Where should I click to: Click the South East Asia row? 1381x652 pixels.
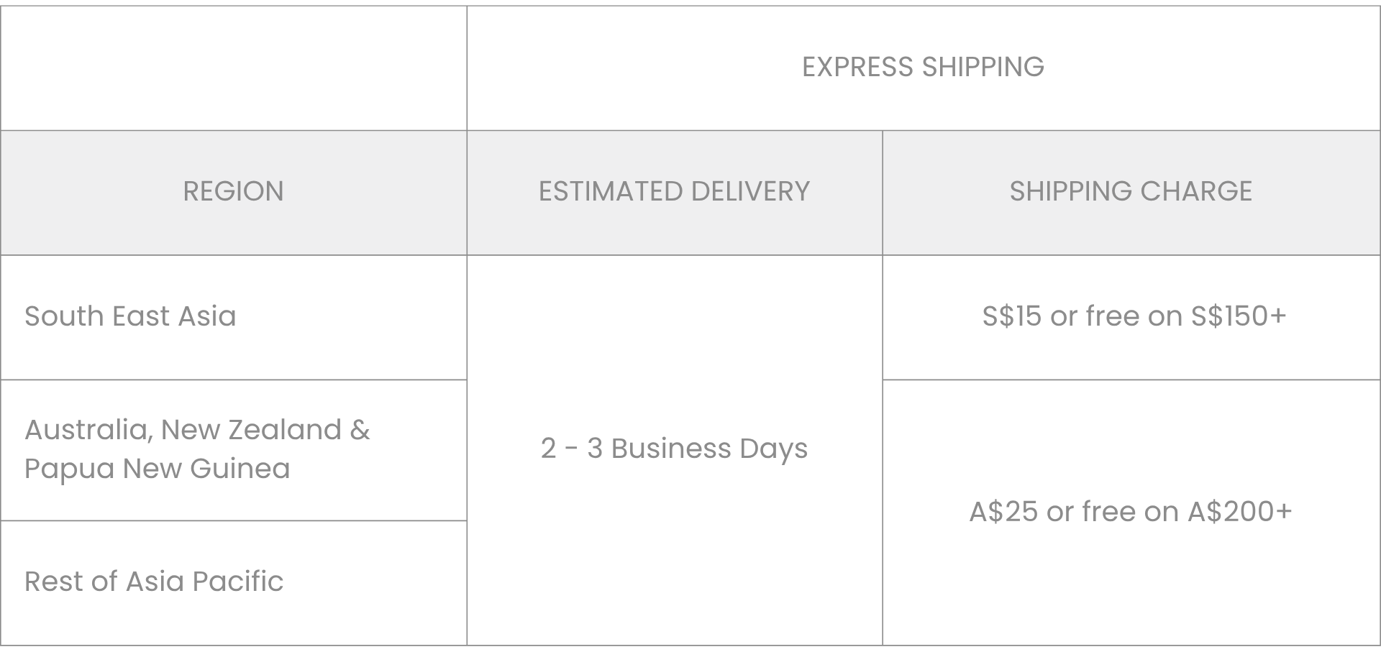(x=130, y=316)
